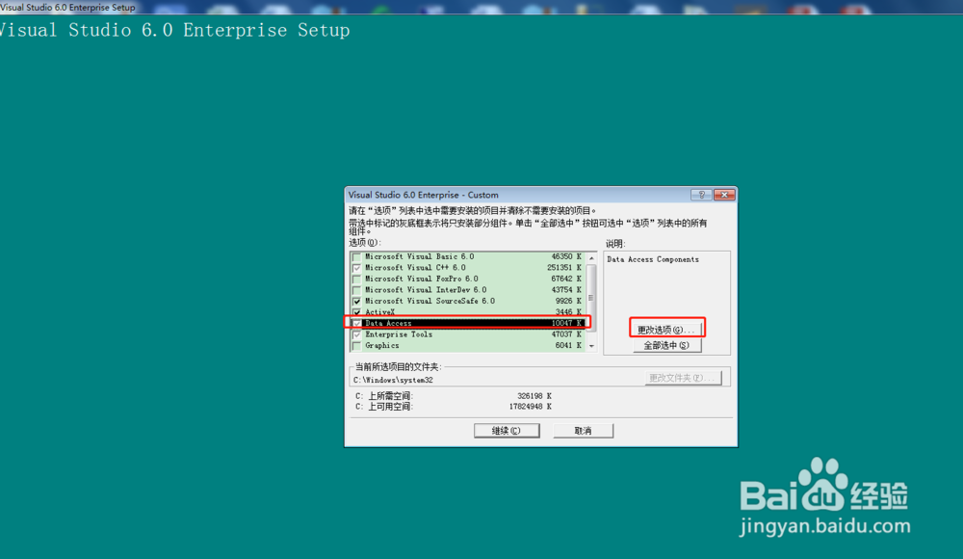The image size is (963, 559).
Task: Check the Microsoft Visual InterDev 6.0 checkbox
Action: pyautogui.click(x=357, y=290)
